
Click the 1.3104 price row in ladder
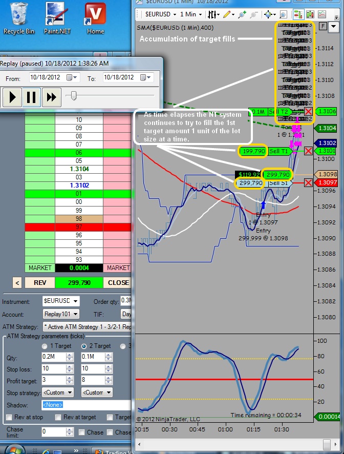click(x=79, y=169)
